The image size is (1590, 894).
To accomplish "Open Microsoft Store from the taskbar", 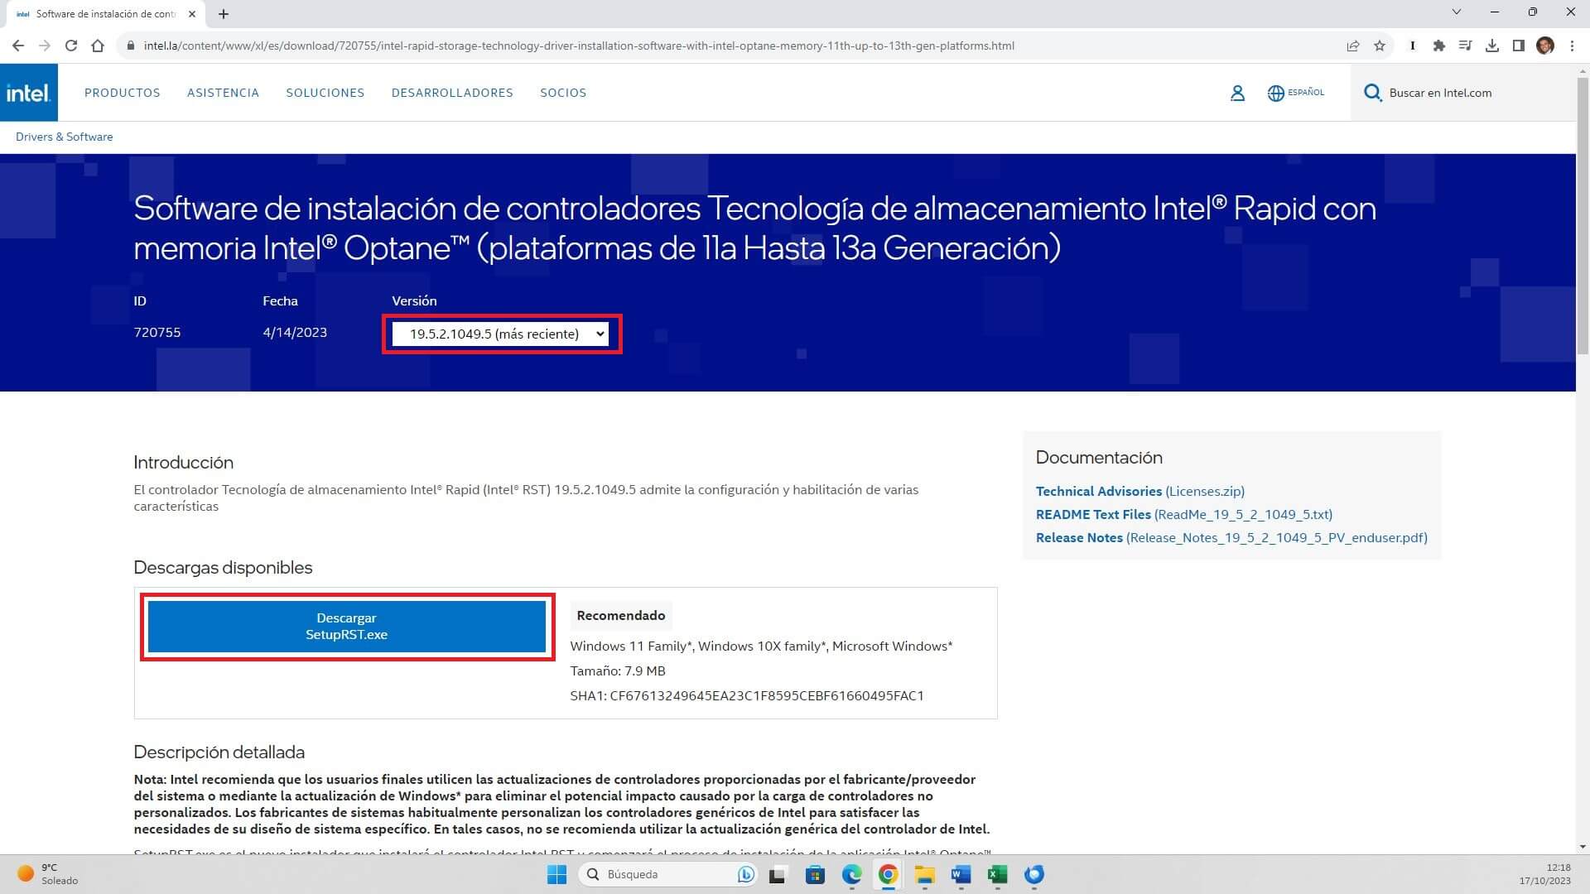I will (x=816, y=875).
